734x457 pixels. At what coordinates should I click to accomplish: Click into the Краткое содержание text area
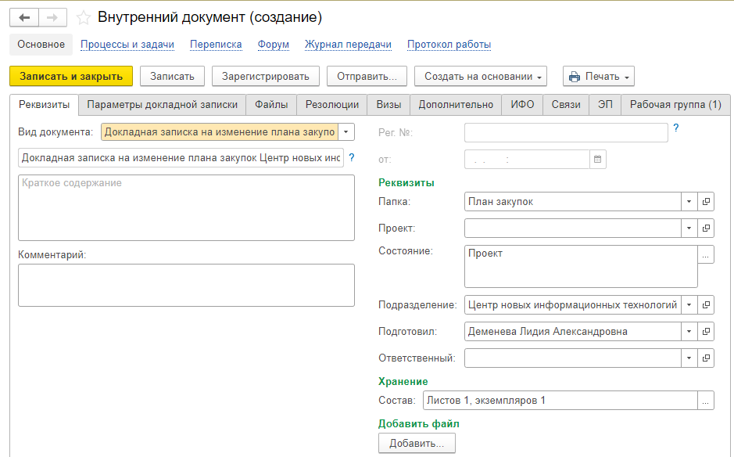pos(186,207)
